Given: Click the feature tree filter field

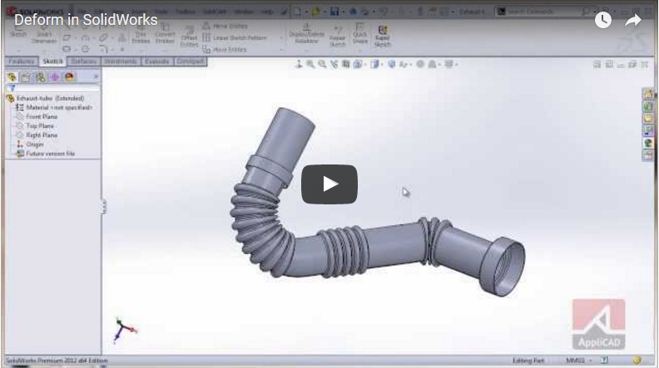Looking at the screenshot, I should point(53,88).
